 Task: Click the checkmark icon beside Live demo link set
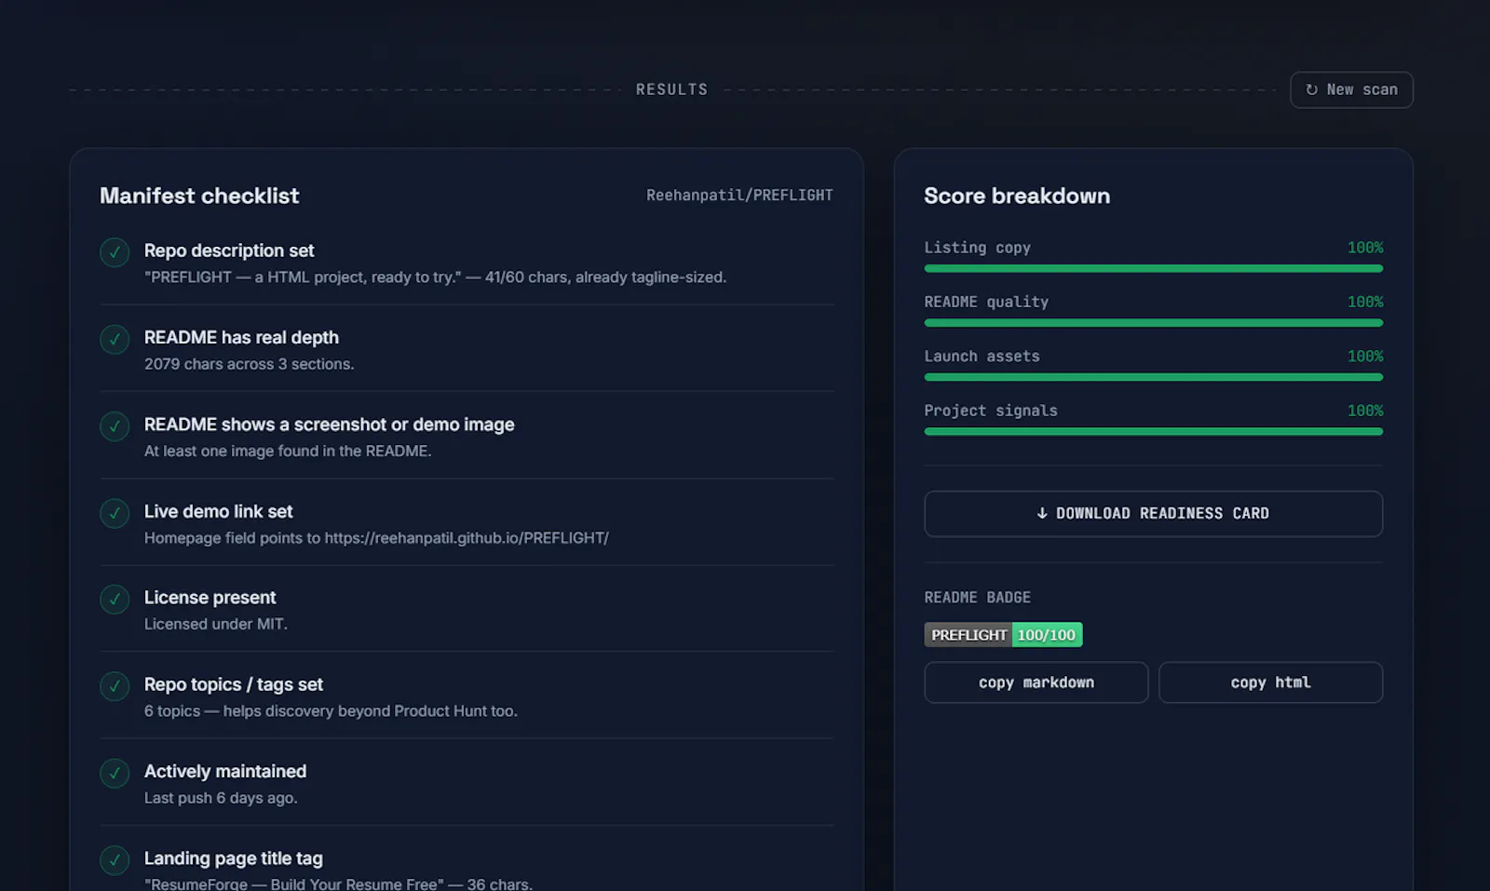(x=115, y=513)
